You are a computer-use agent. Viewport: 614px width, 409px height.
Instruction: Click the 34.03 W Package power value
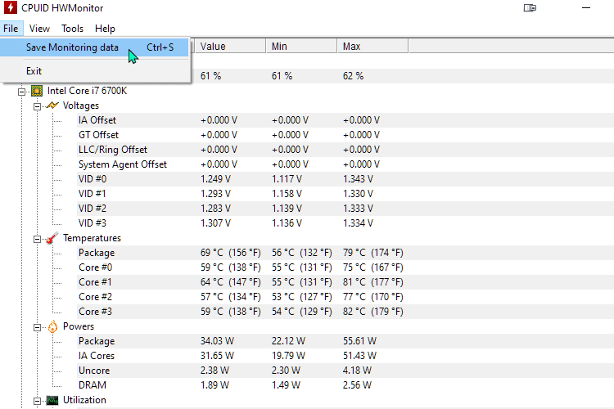[x=217, y=341]
